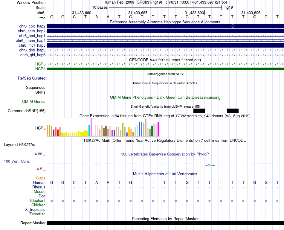Click the RepeatMasker track label
The width and height of the screenshot is (284, 230).
33,223
